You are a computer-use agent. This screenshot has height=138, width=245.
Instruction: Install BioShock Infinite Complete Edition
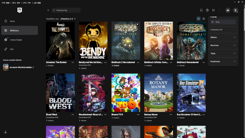coord(148,66)
